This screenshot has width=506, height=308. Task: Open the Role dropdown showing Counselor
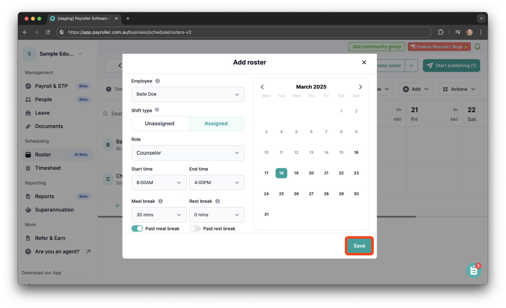click(188, 153)
